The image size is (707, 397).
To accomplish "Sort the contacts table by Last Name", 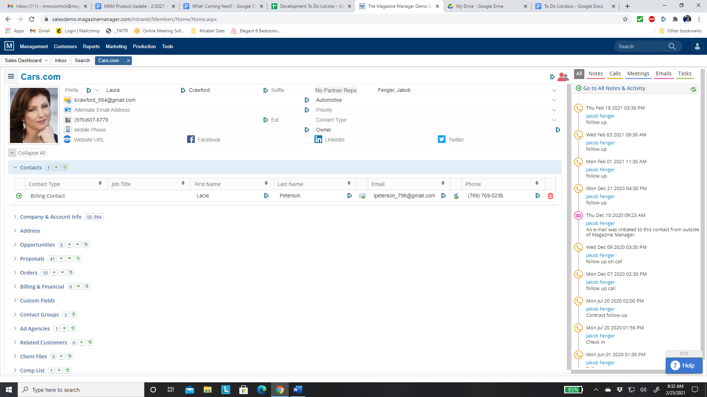I will (x=349, y=183).
